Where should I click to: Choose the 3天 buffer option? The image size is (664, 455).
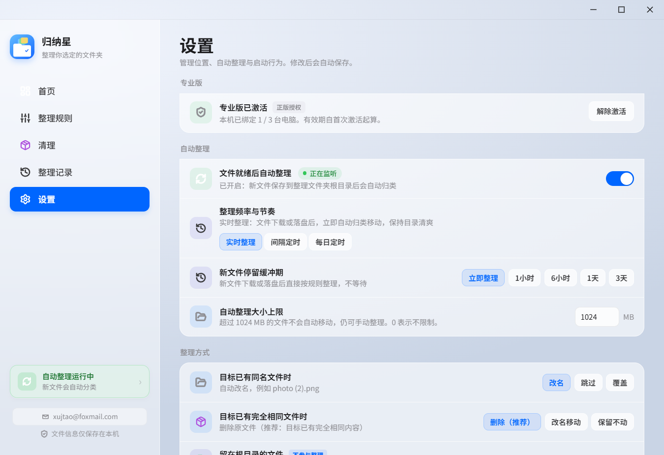pos(621,278)
